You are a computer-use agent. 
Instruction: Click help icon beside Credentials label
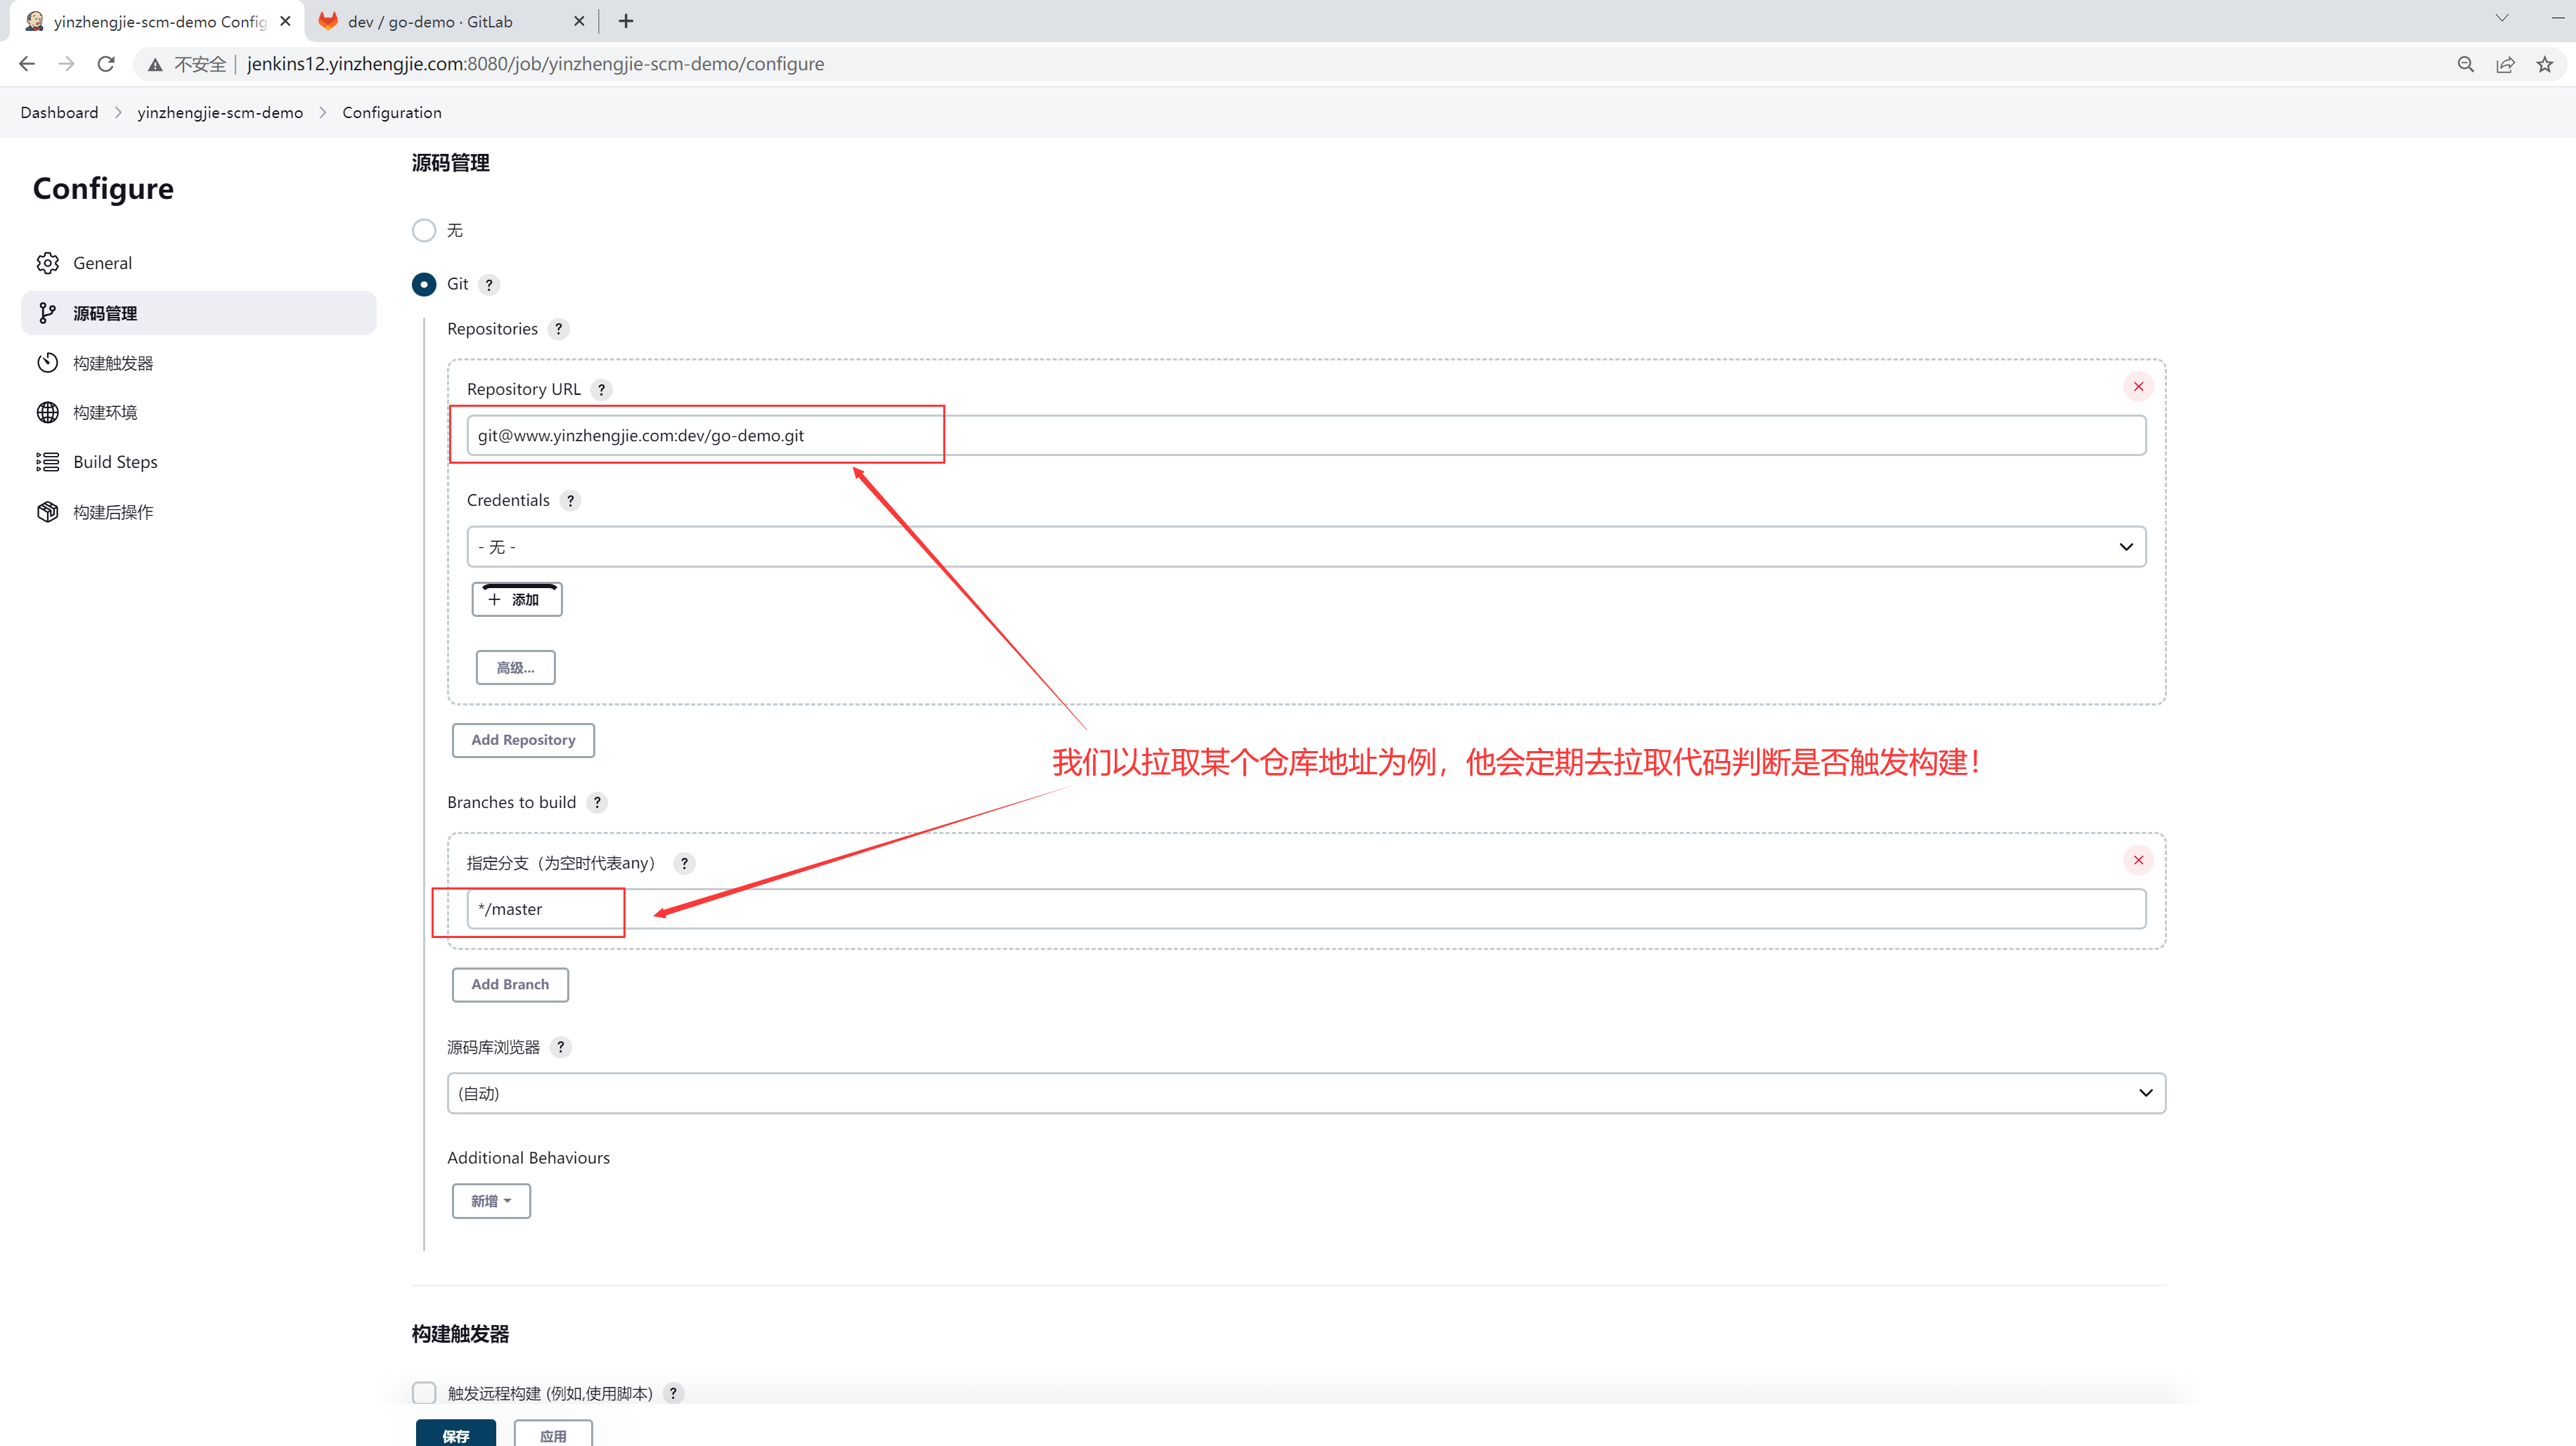570,501
